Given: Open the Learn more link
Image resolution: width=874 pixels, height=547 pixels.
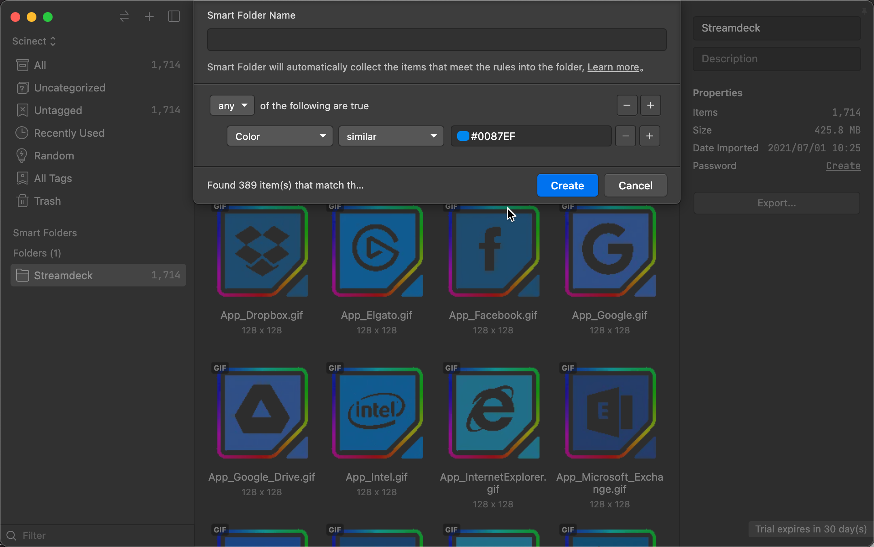Looking at the screenshot, I should tap(613, 67).
